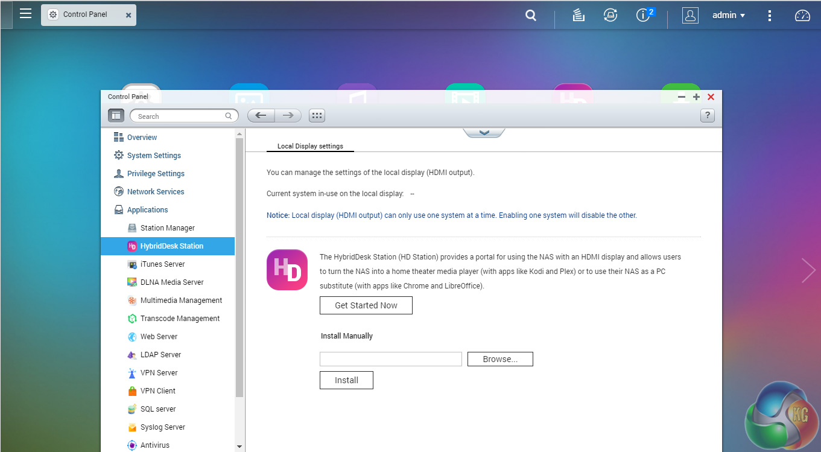This screenshot has height=452, width=821.
Task: Expand Network Services category
Action: pyautogui.click(x=156, y=192)
